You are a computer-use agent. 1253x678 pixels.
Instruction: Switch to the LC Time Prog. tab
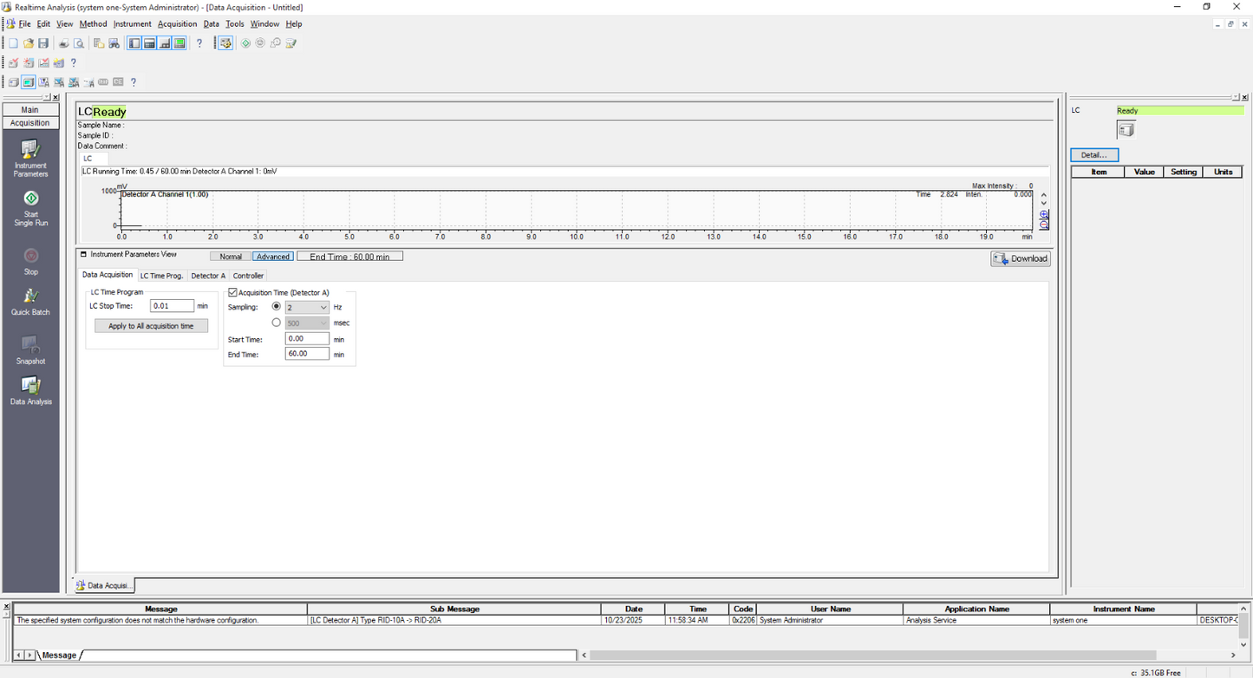pos(162,276)
